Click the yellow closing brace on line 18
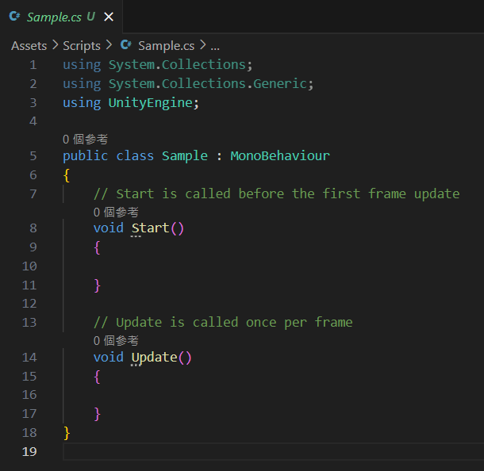The width and height of the screenshot is (484, 471). (x=67, y=433)
